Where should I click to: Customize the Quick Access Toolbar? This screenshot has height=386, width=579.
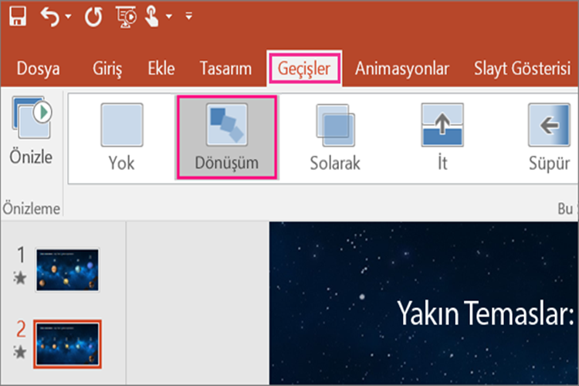tap(188, 16)
